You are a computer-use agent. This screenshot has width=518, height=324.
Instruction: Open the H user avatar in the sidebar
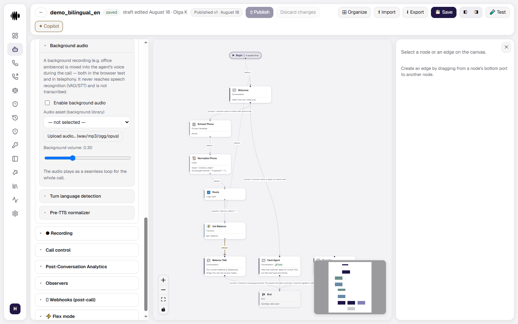point(15,309)
